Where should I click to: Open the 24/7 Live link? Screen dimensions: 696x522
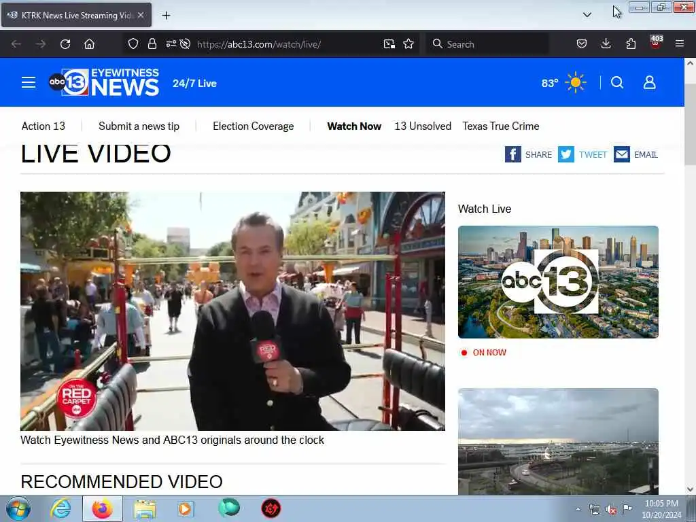[194, 84]
